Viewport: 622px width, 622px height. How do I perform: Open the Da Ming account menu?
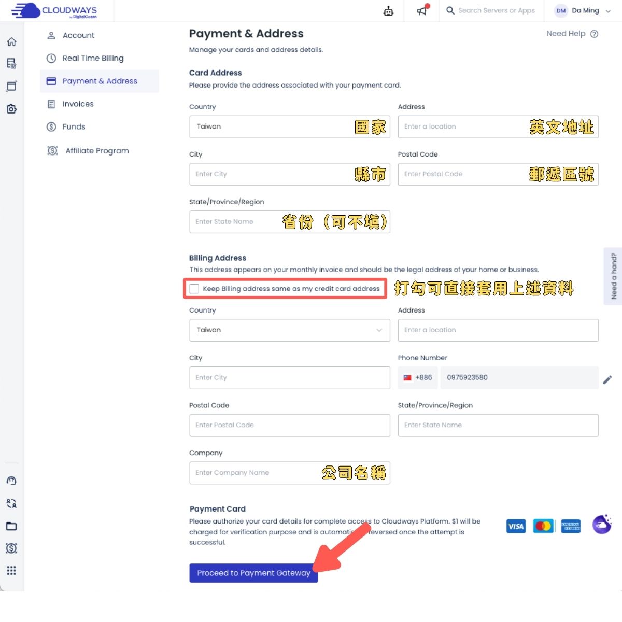583,11
